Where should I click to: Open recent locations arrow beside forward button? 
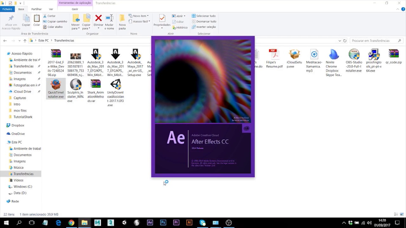pyautogui.click(x=20, y=41)
